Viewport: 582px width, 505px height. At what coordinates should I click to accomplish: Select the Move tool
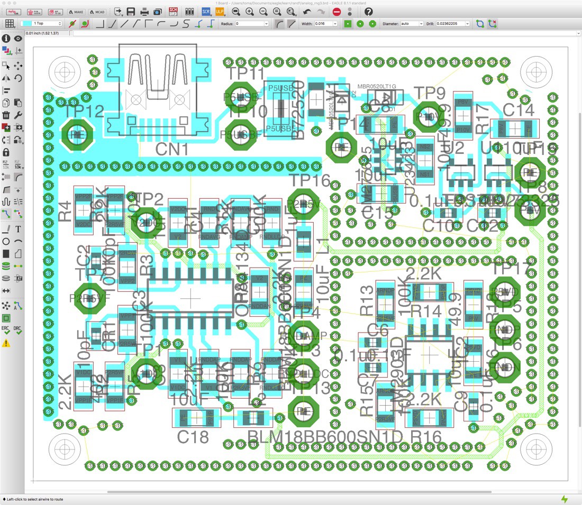pyautogui.click(x=18, y=66)
